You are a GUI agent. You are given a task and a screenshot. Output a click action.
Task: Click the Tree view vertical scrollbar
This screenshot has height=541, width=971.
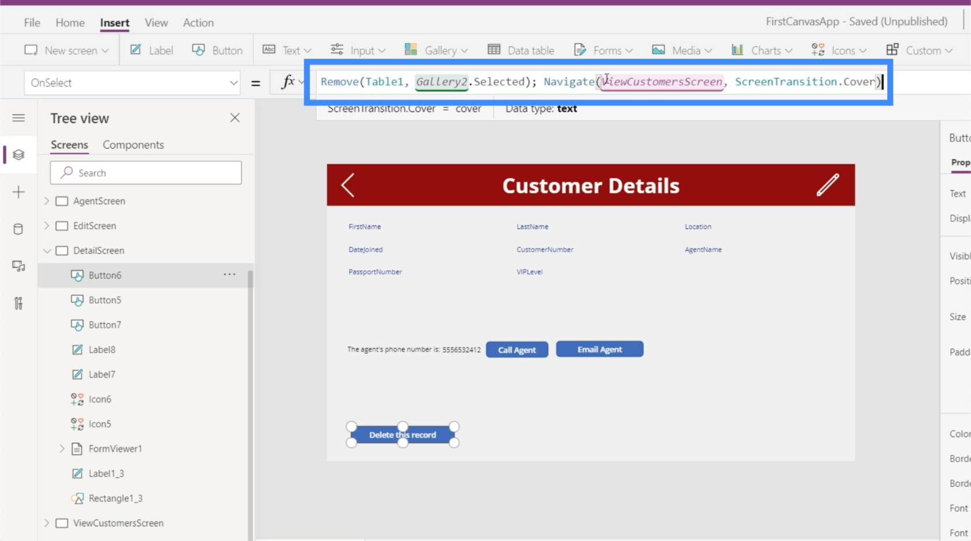250,405
